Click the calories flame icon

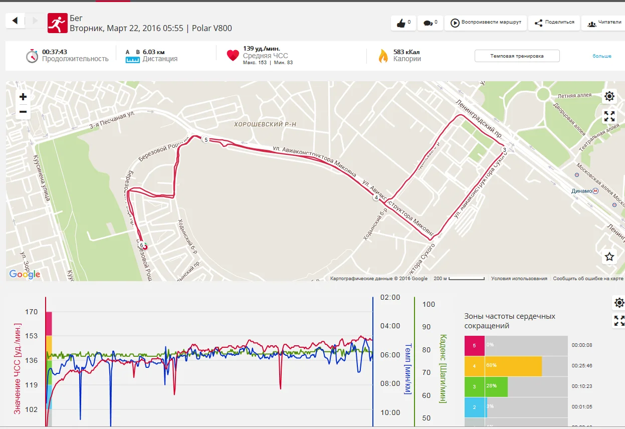pos(383,56)
